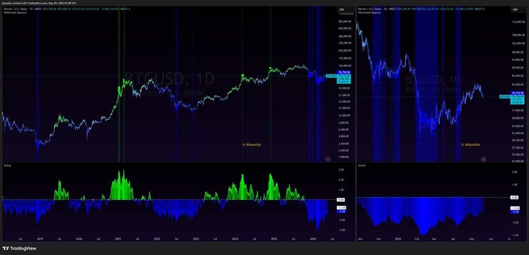The width and height of the screenshot is (529, 255).
Task: Click the 3.00 Univol level in the left pane
Action: point(341,170)
